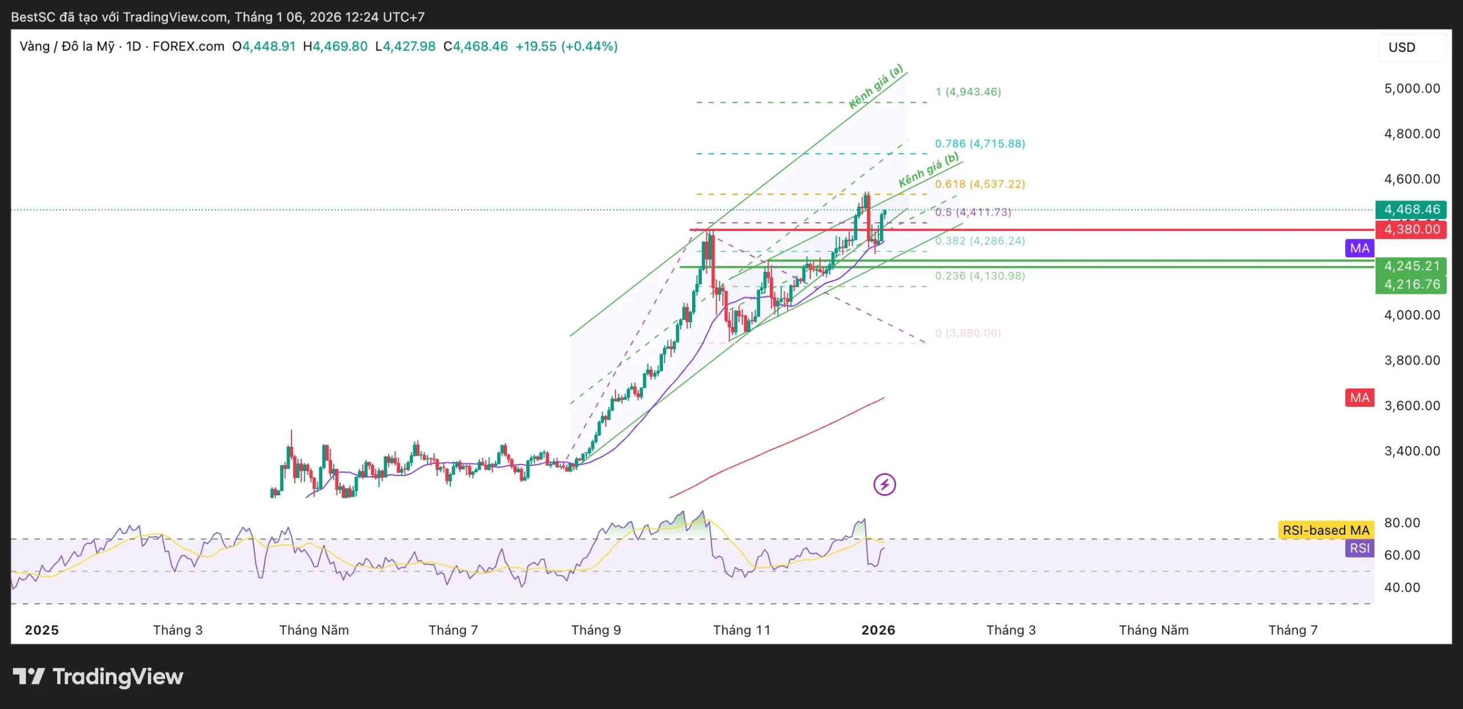Screen dimensions: 1463x709
Task: Select the red 4,380.00 price tag
Action: point(1410,230)
